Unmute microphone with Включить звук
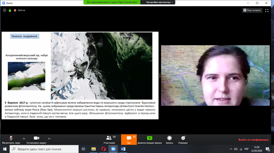The image size is (274, 153). click(x=11, y=140)
